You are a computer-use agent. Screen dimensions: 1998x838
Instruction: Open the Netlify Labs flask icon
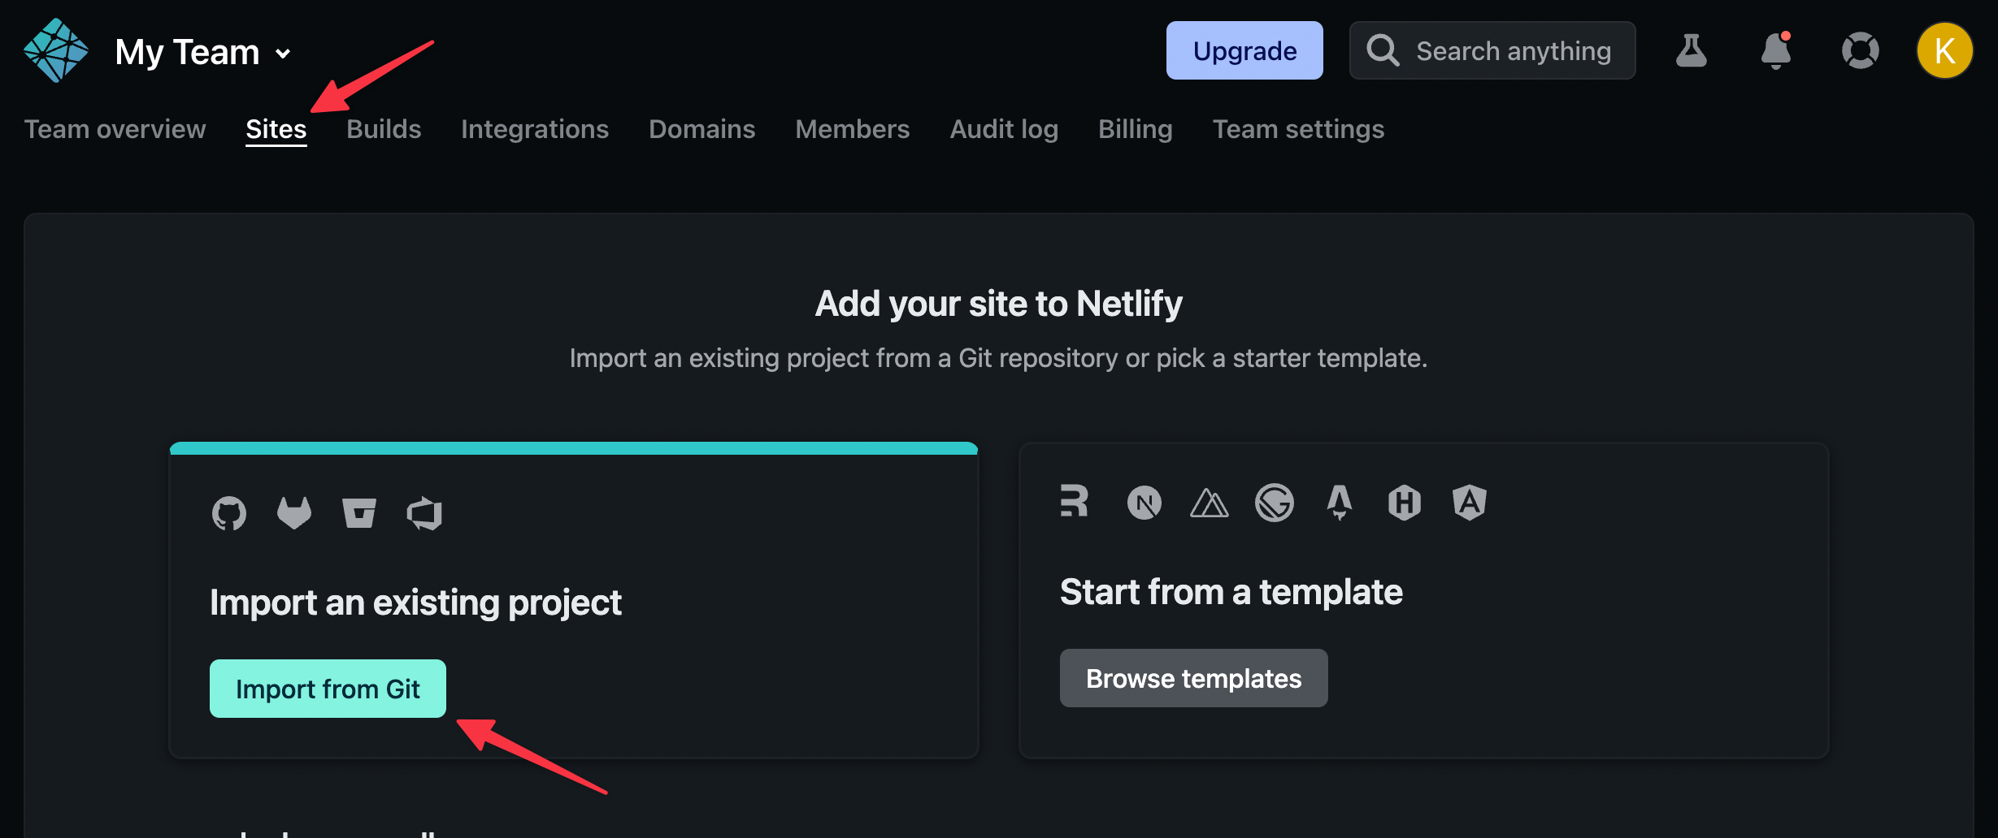1691,50
